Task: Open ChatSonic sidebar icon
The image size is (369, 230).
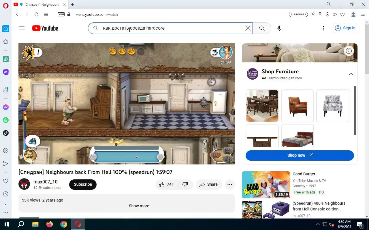Action: click(5, 72)
